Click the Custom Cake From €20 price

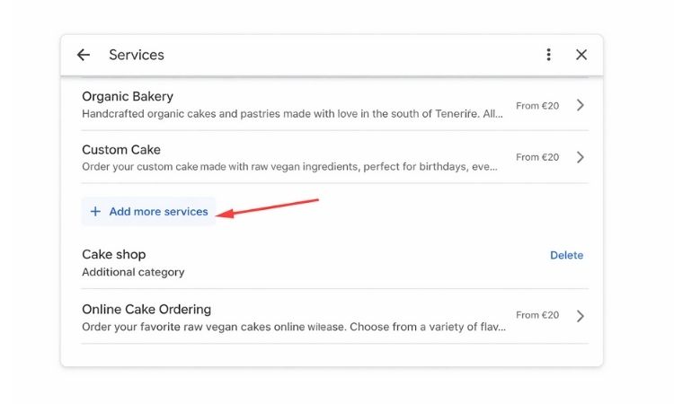(x=537, y=157)
